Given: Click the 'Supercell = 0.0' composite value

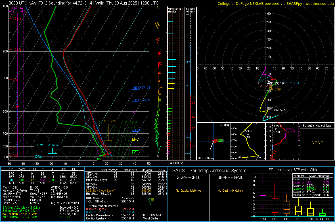Looking at the screenshot, I should click(x=69, y=208).
